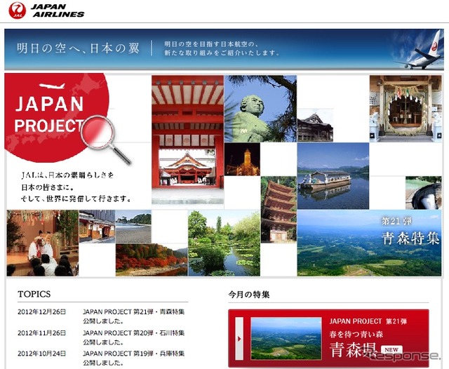This screenshot has height=369, width=449.
Task: Open the autumn red foliage photo
Action: [152, 260]
